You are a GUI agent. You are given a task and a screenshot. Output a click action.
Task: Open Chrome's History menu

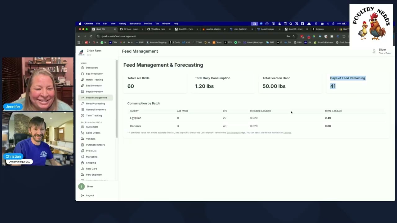click(123, 24)
